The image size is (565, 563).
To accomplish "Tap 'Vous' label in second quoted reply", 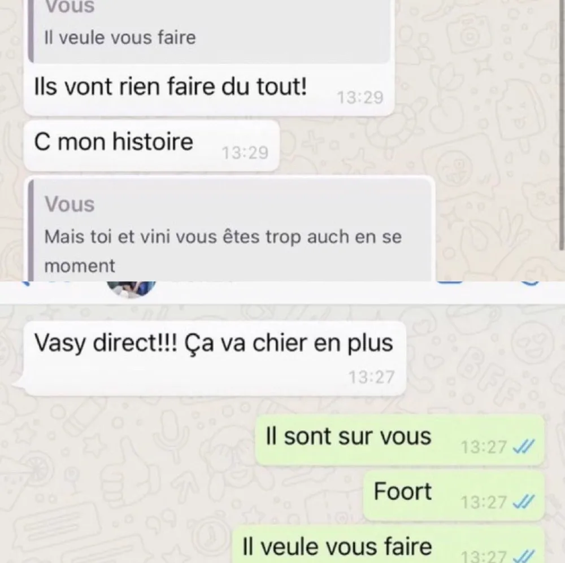I will tap(69, 204).
